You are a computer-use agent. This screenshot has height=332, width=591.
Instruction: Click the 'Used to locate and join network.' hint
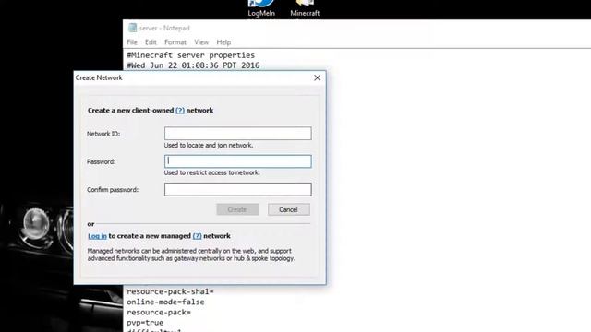tap(209, 146)
